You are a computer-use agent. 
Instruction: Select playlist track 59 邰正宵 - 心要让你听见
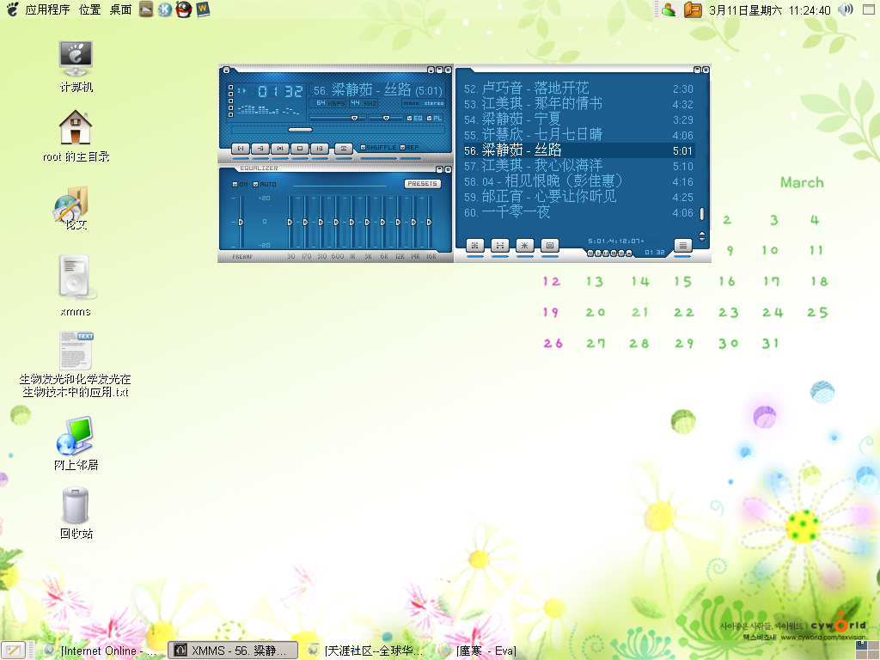tap(578, 197)
